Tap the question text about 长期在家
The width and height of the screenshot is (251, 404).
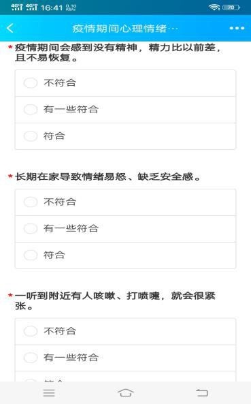click(x=107, y=176)
